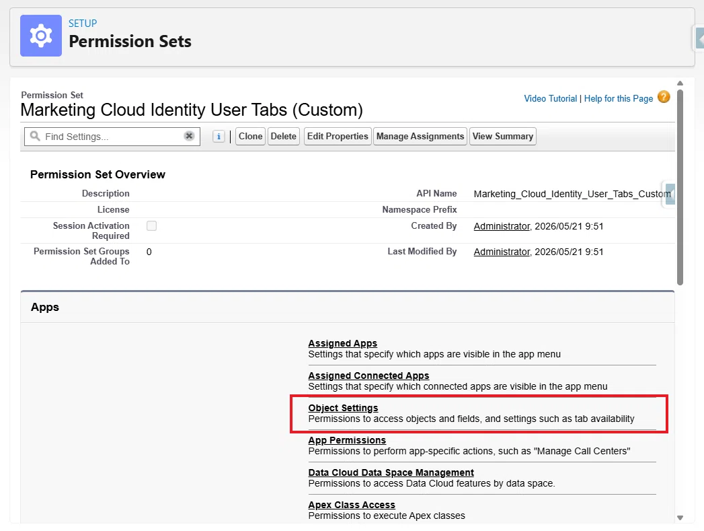
Task: Click the info 'i' icon beside search
Action: (219, 137)
